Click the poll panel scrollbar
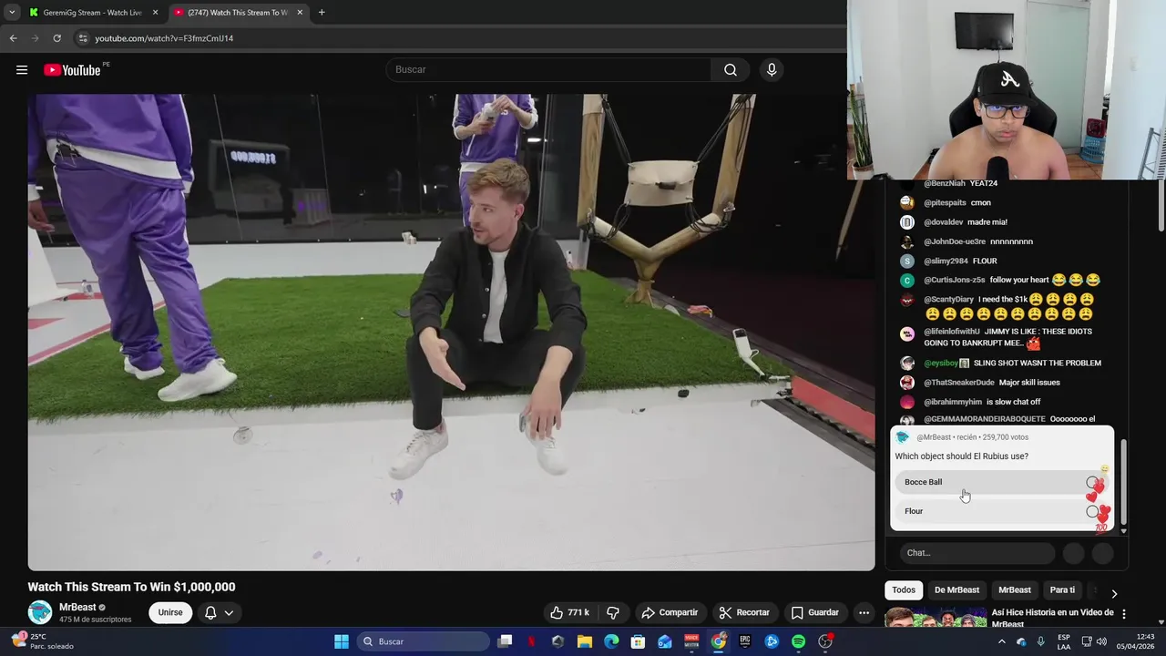1166x656 pixels. 1123,483
